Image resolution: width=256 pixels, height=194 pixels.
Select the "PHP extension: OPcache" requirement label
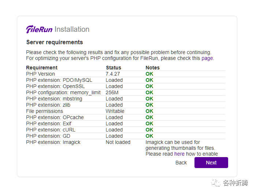[x=55, y=117]
